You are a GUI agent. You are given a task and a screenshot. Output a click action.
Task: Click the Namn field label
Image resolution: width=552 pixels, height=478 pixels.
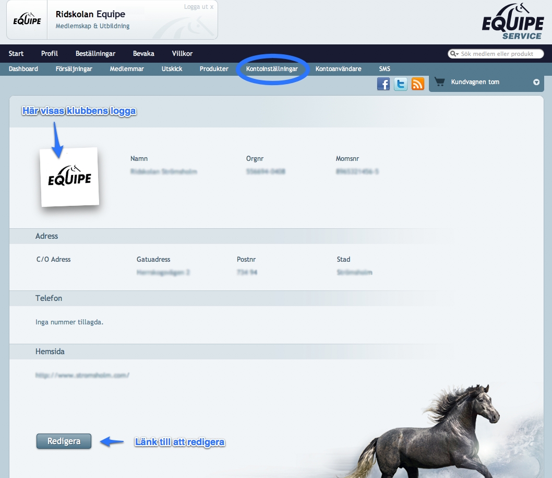139,159
